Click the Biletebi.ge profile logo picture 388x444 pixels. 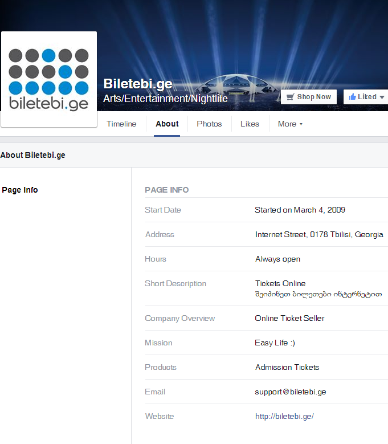(x=49, y=79)
